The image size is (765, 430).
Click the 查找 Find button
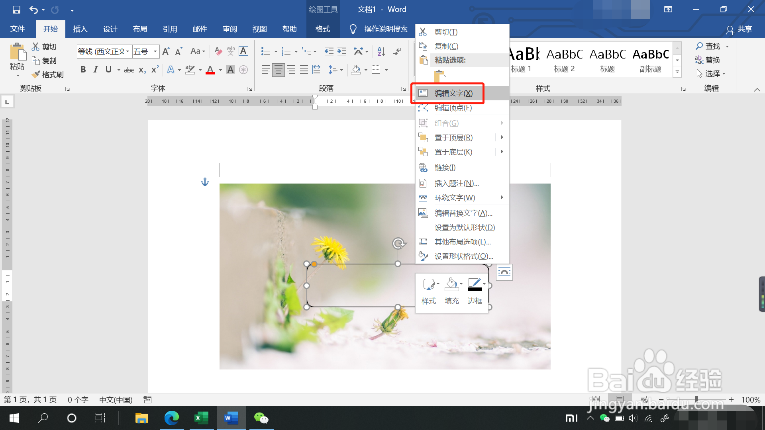[709, 46]
